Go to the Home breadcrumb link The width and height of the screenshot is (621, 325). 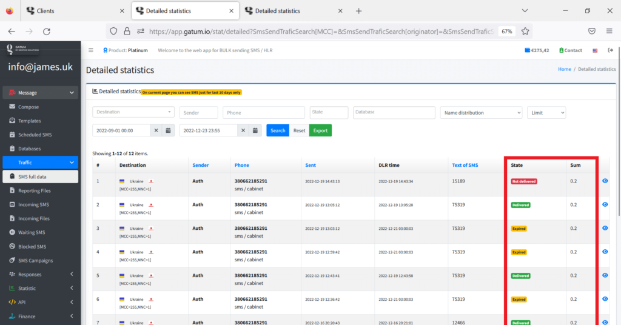tap(565, 69)
